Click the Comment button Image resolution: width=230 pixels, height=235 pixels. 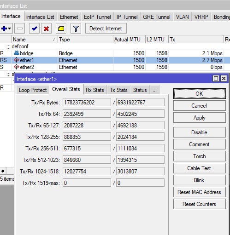200,144
